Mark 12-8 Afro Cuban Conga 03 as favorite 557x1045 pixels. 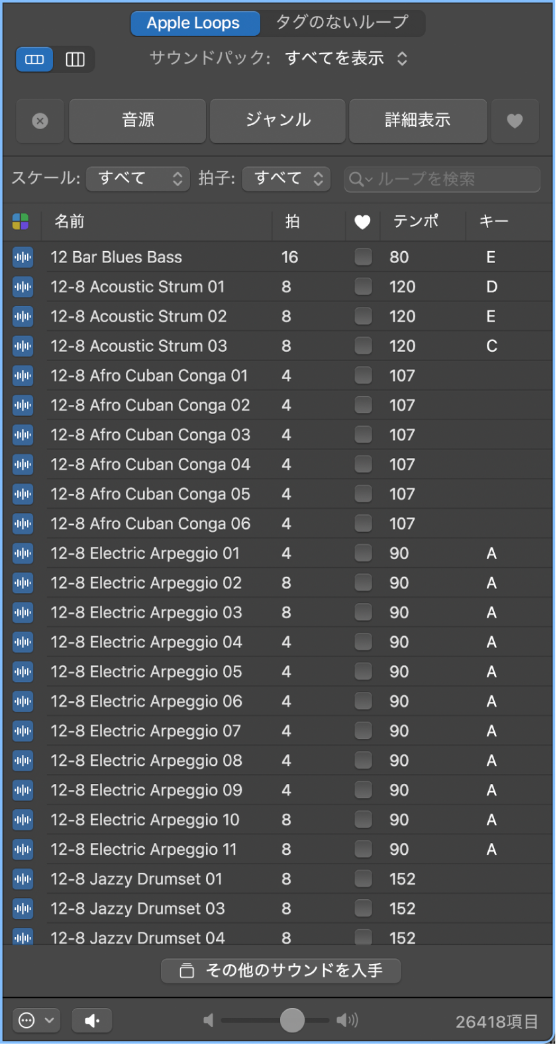pos(363,435)
